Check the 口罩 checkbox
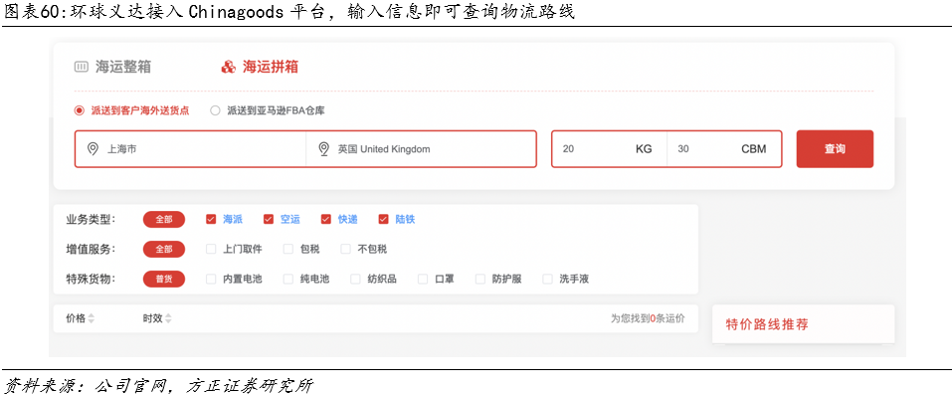This screenshot has height=394, width=952. click(423, 280)
